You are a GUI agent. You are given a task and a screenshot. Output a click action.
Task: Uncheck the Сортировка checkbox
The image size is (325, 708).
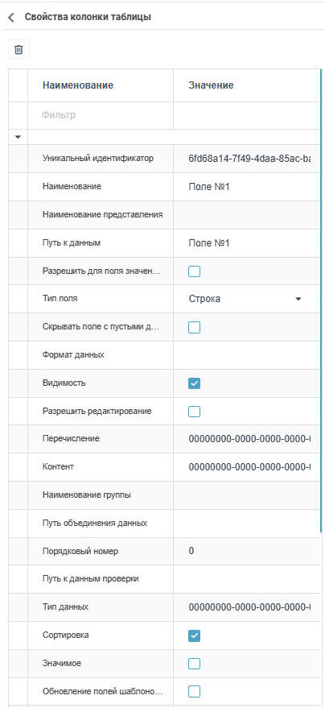[195, 636]
